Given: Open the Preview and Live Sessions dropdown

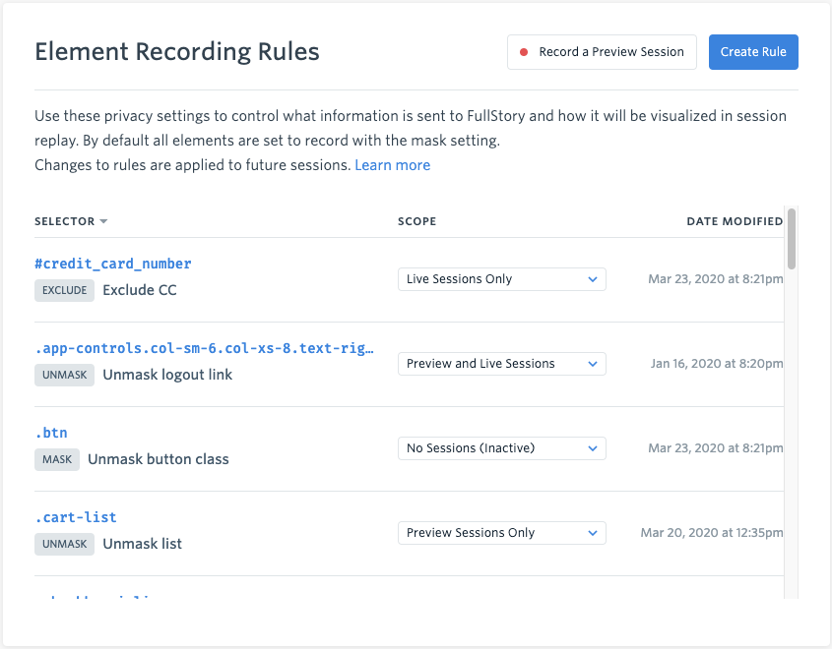Looking at the screenshot, I should tap(502, 364).
